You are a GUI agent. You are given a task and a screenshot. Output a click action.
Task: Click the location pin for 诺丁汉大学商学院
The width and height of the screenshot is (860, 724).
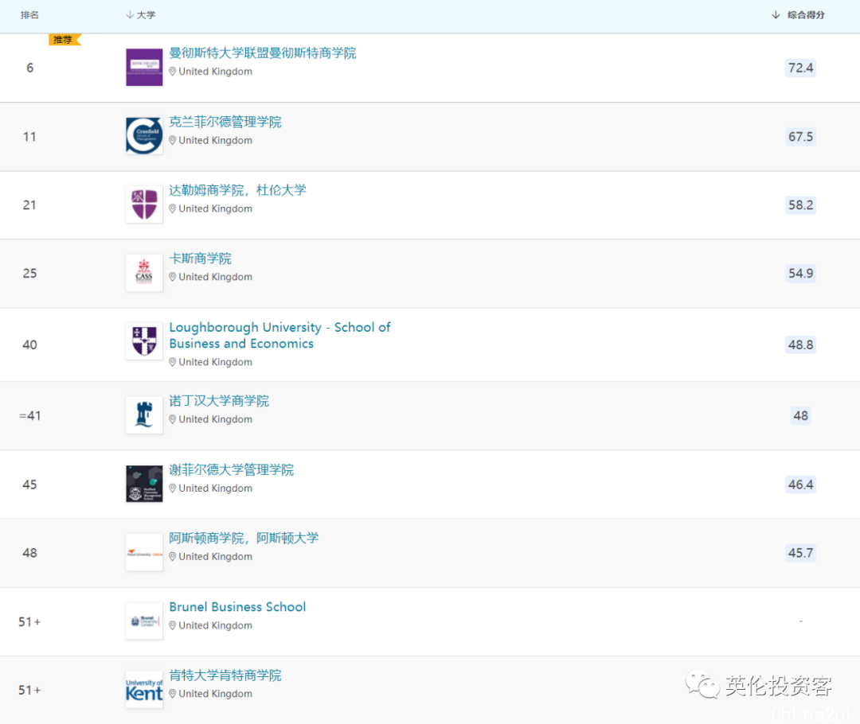(172, 420)
